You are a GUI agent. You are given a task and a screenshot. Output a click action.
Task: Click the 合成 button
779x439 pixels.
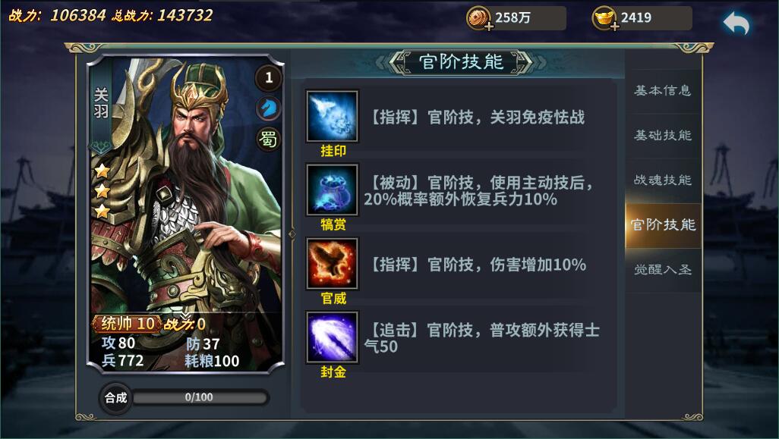click(x=115, y=397)
